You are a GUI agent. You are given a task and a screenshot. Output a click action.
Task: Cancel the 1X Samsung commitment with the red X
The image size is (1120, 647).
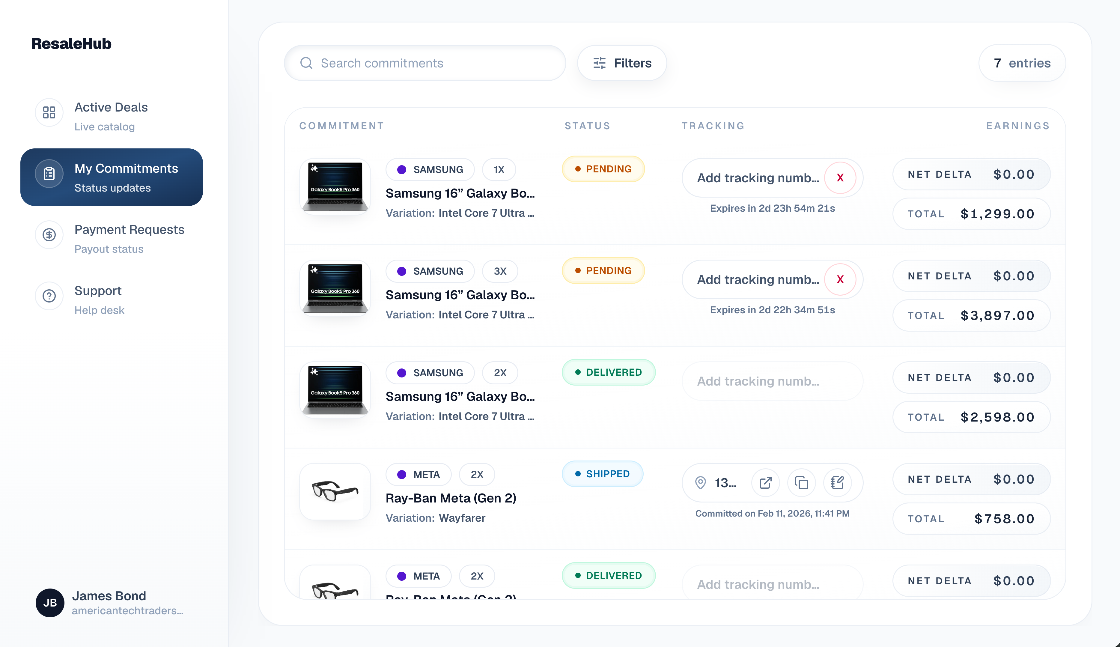840,178
